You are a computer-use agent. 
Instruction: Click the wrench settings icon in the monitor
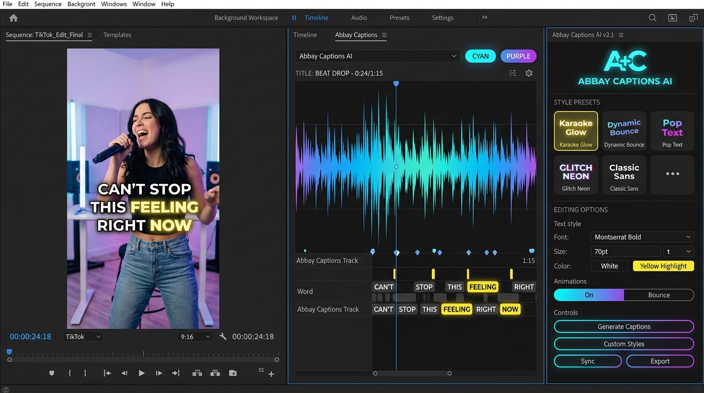click(x=223, y=337)
